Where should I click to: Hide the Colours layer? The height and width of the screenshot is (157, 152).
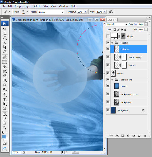(108, 49)
